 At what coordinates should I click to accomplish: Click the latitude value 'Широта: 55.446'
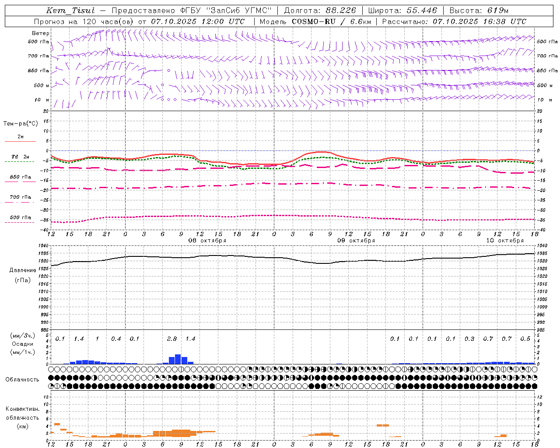[x=402, y=10]
